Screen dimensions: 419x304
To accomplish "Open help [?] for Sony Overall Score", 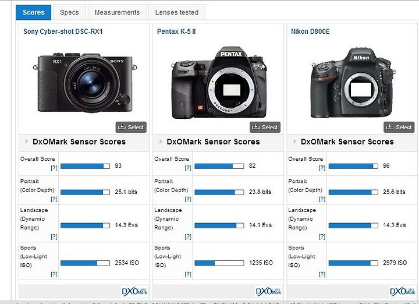I will 54,168.
